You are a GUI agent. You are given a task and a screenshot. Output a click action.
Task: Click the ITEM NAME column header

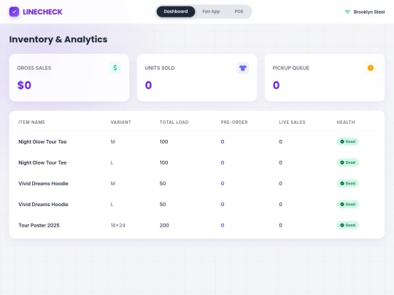click(31, 122)
